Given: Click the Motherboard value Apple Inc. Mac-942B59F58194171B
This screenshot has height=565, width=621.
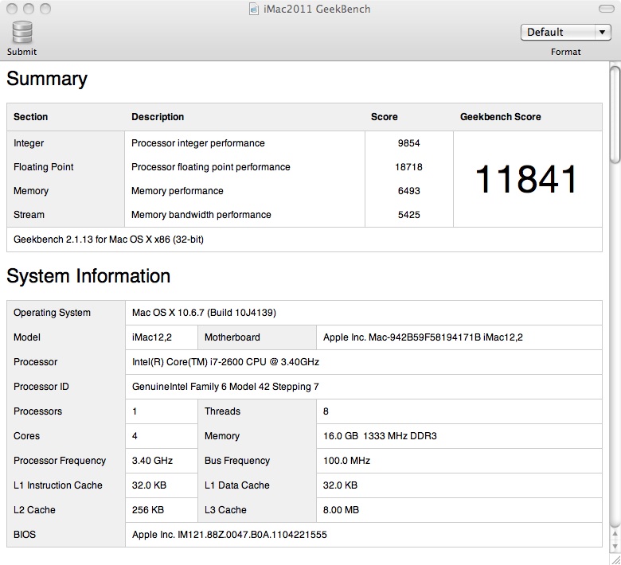Looking at the screenshot, I should 423,337.
